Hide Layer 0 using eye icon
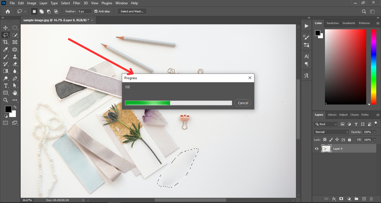The image size is (381, 203). pyautogui.click(x=317, y=149)
